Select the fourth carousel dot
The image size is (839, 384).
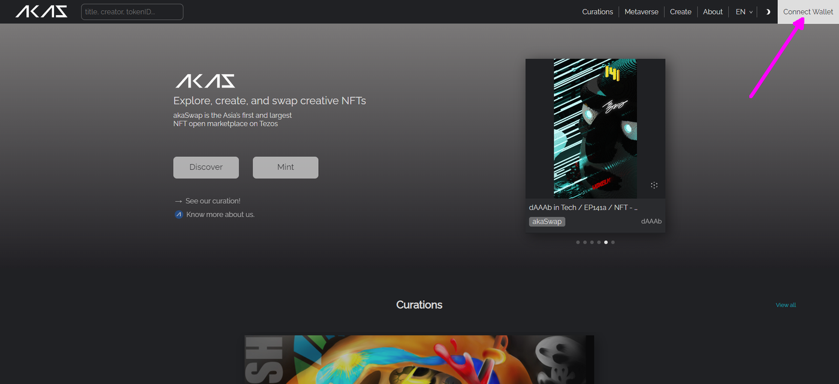pos(599,243)
